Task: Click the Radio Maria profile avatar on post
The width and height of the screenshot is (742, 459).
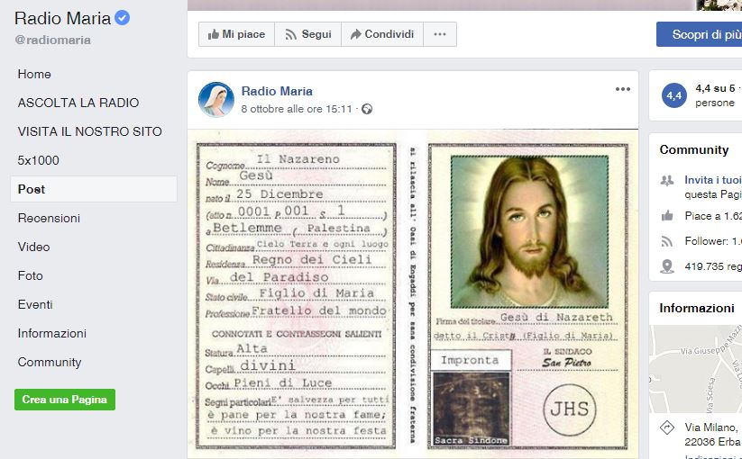Action: coord(216,99)
